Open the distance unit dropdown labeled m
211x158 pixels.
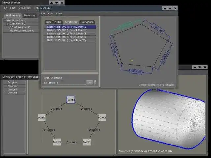[x=89, y=83]
